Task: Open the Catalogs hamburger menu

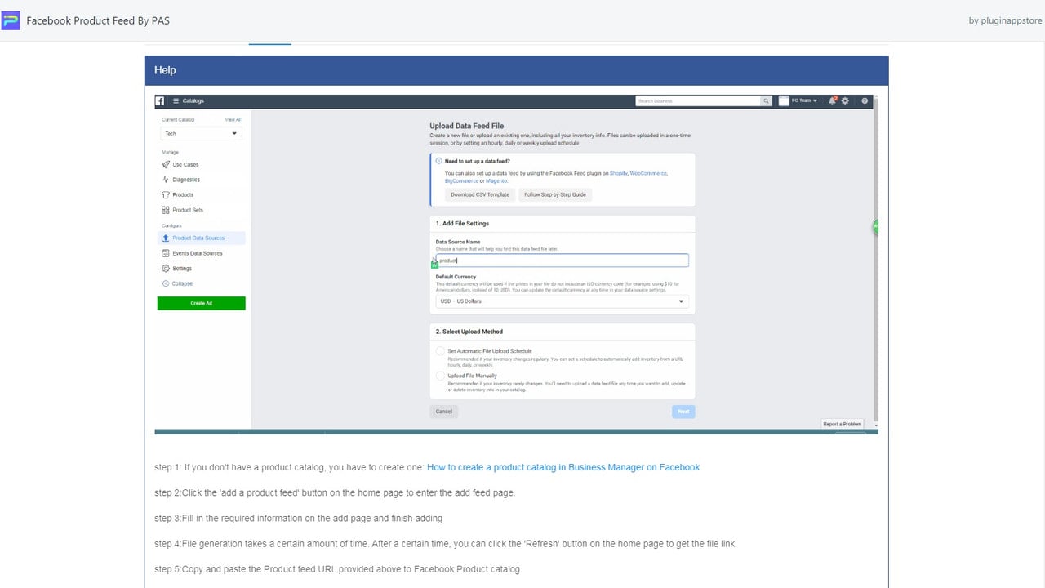Action: tap(176, 100)
